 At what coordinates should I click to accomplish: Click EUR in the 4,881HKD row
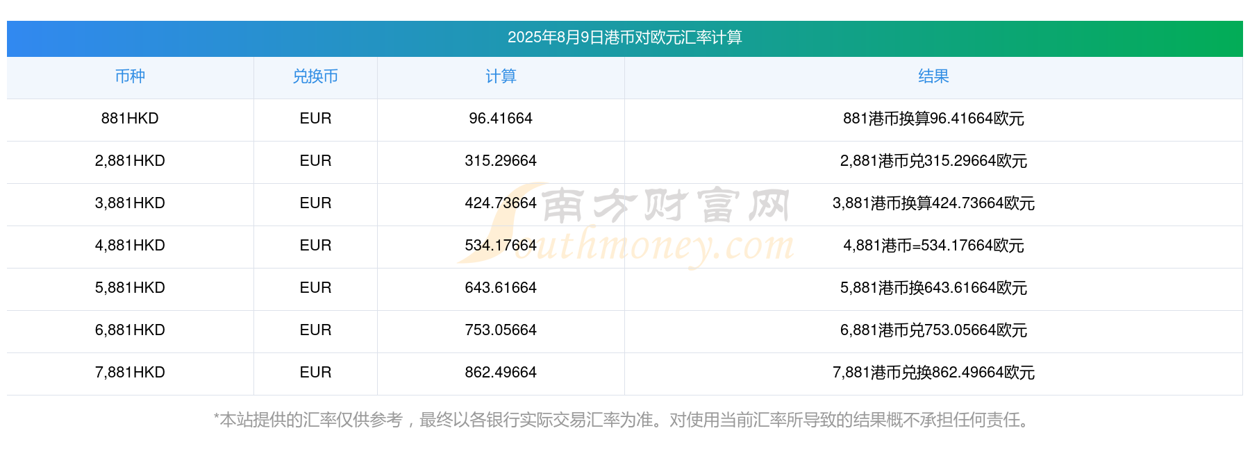click(315, 246)
